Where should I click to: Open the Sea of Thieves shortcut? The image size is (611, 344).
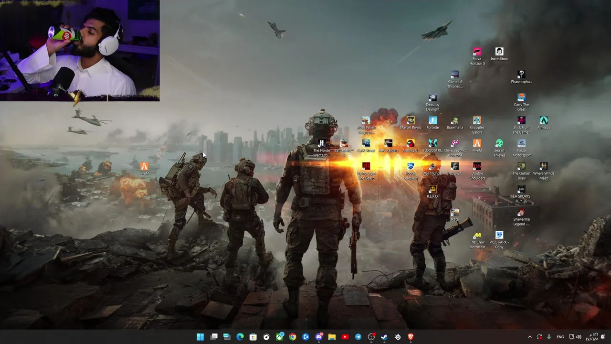(499, 148)
